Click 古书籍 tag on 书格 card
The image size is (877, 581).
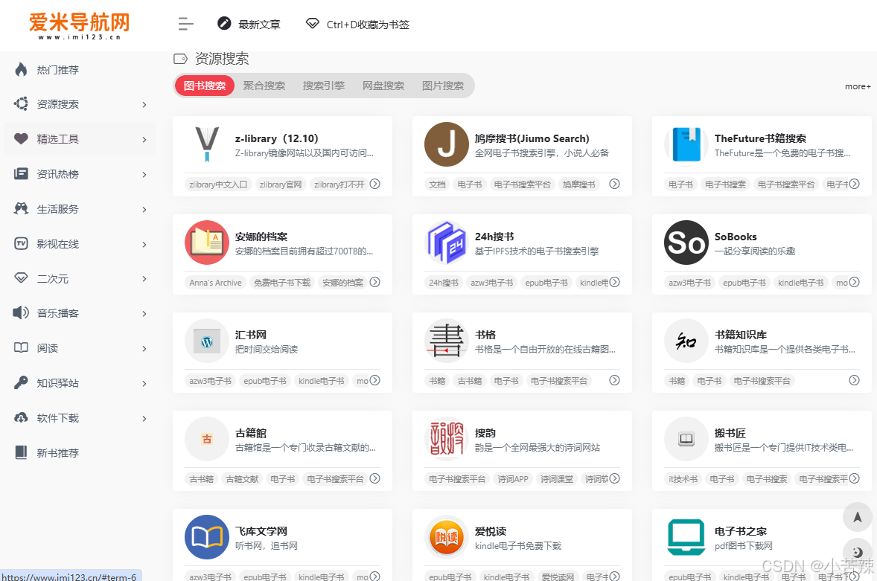[470, 380]
